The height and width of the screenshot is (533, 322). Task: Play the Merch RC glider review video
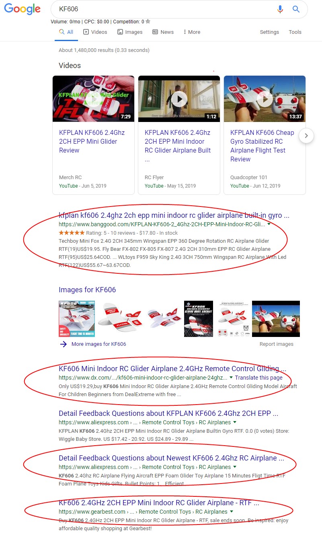[94, 99]
